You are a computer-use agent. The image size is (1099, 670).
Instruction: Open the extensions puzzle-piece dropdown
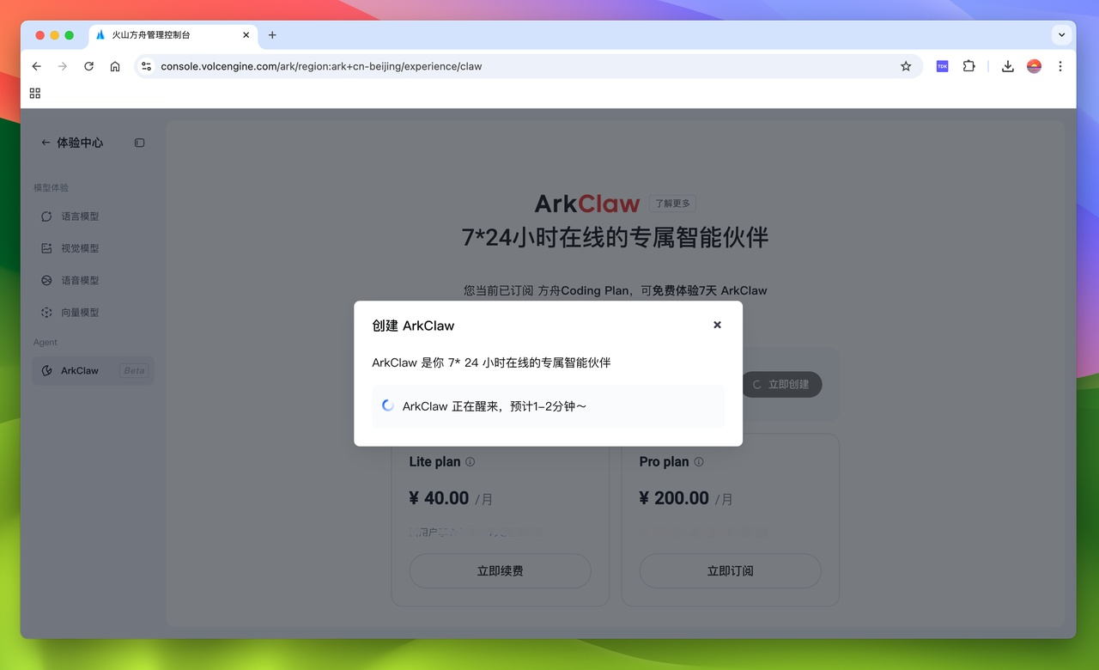[x=969, y=65]
